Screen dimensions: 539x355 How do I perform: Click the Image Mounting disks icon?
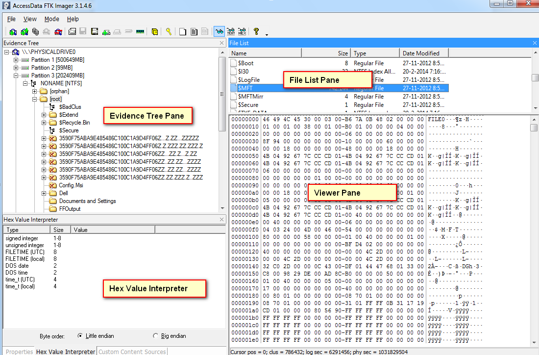[x=35, y=32]
